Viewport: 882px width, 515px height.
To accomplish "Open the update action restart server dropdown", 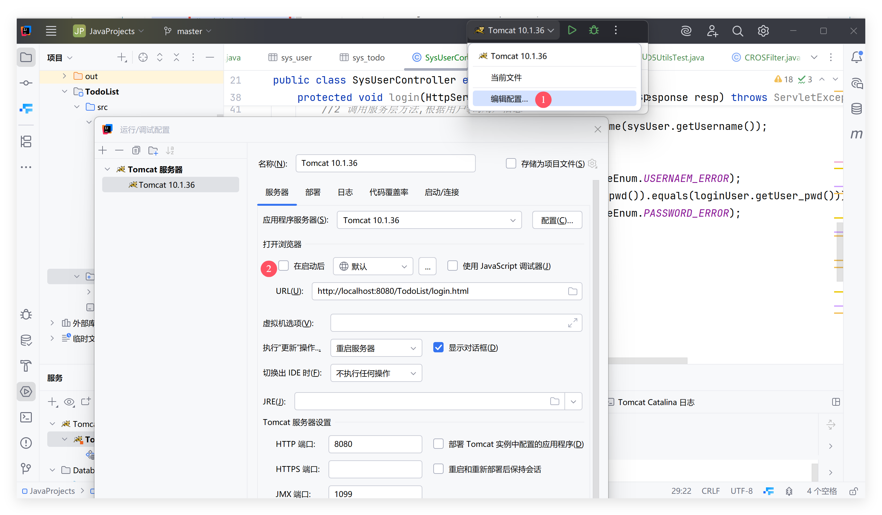I will (x=376, y=348).
